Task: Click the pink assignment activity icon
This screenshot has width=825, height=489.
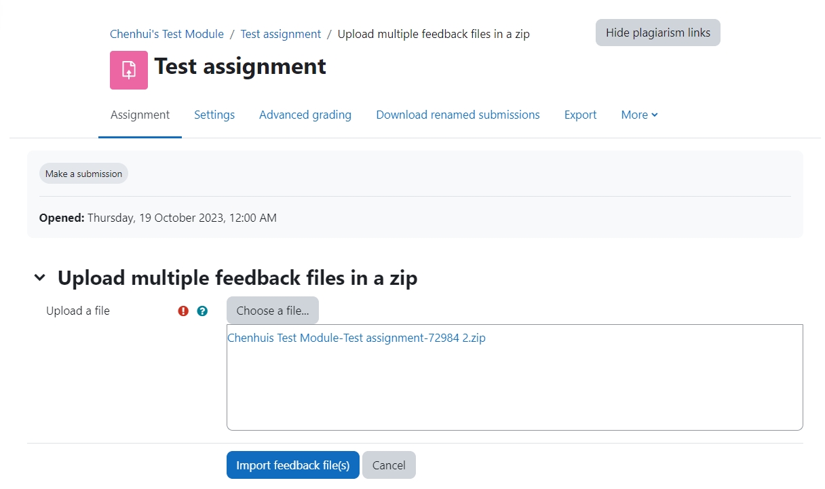Action: [129, 70]
